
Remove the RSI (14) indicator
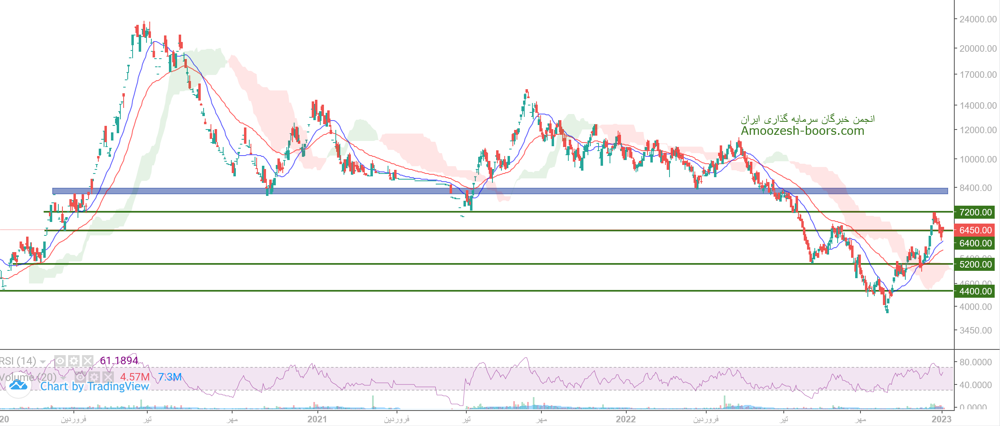tap(88, 361)
